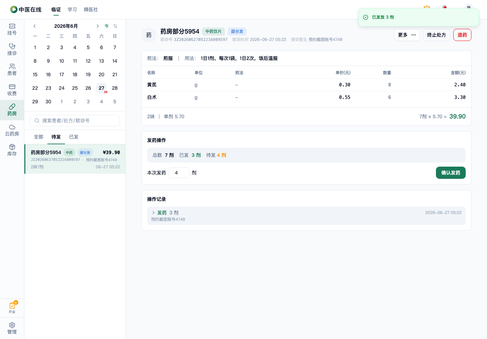Select June 1 on the calendar
The height and width of the screenshot is (339, 487).
[35, 47]
